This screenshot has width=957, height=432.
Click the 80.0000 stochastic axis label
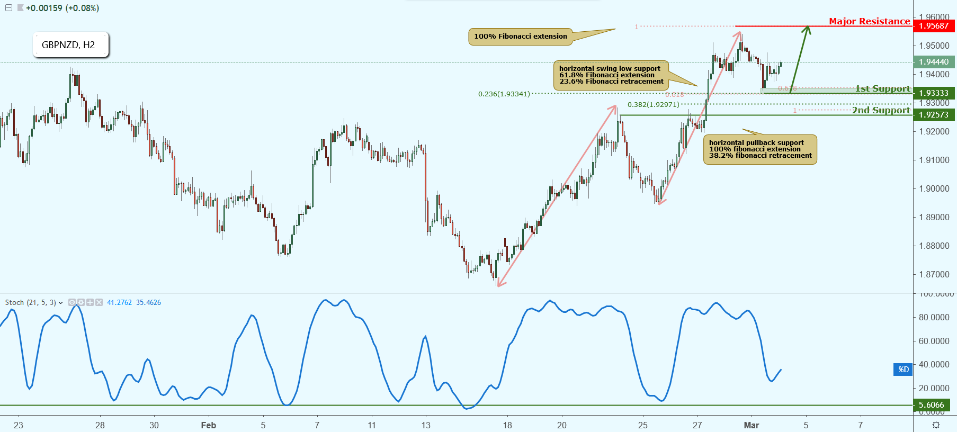[x=934, y=318]
